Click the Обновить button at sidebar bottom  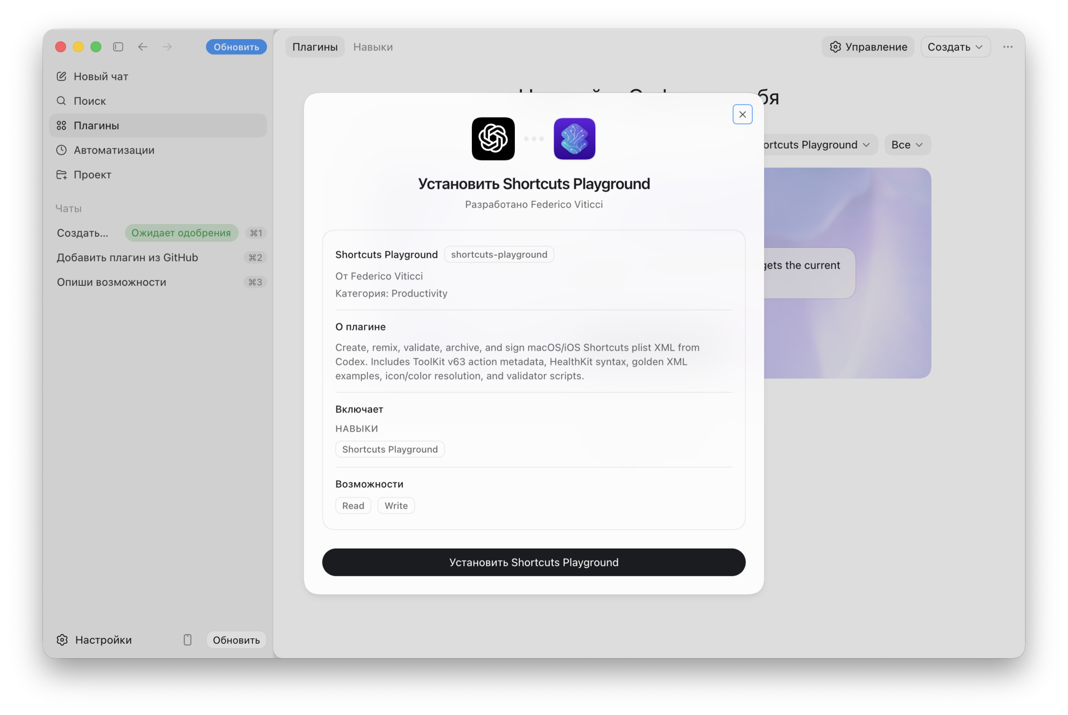coord(236,640)
